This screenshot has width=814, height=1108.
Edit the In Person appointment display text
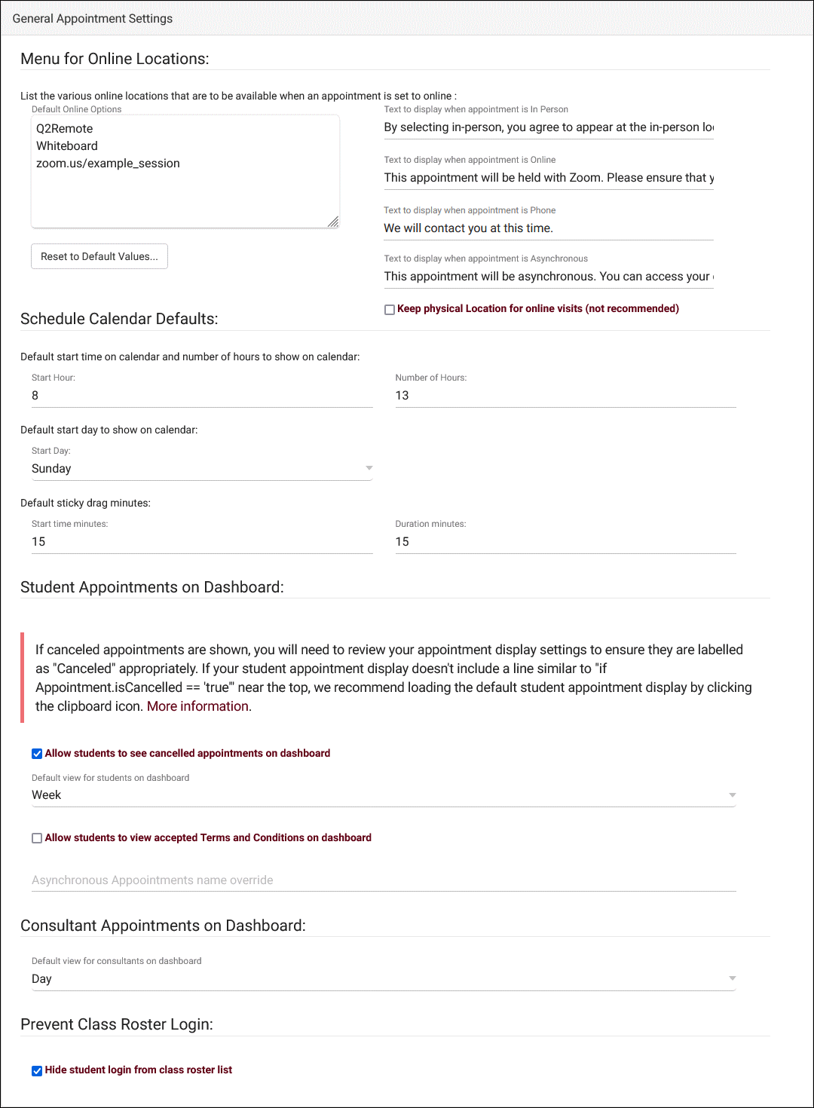click(x=549, y=127)
